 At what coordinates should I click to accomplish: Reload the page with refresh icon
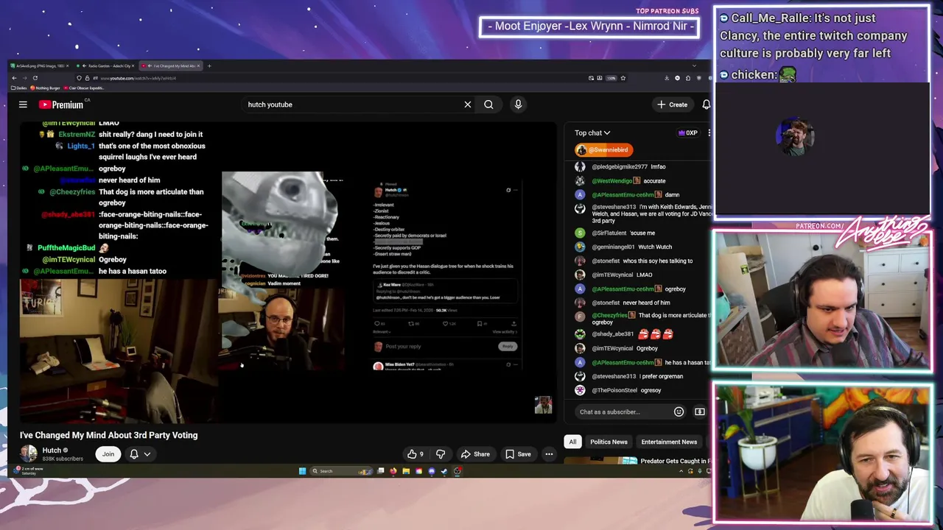[x=35, y=78]
